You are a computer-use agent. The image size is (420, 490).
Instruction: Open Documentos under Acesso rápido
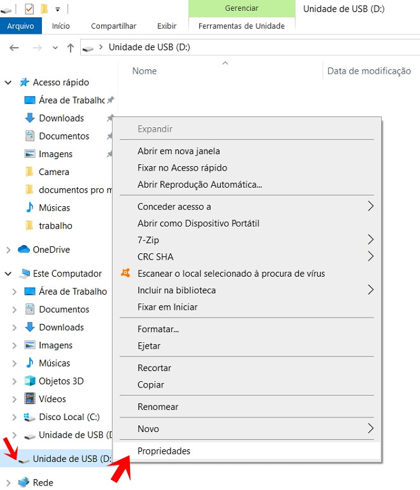[64, 136]
